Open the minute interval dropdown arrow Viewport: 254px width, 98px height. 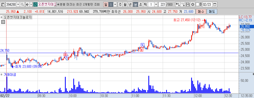tap(156, 4)
